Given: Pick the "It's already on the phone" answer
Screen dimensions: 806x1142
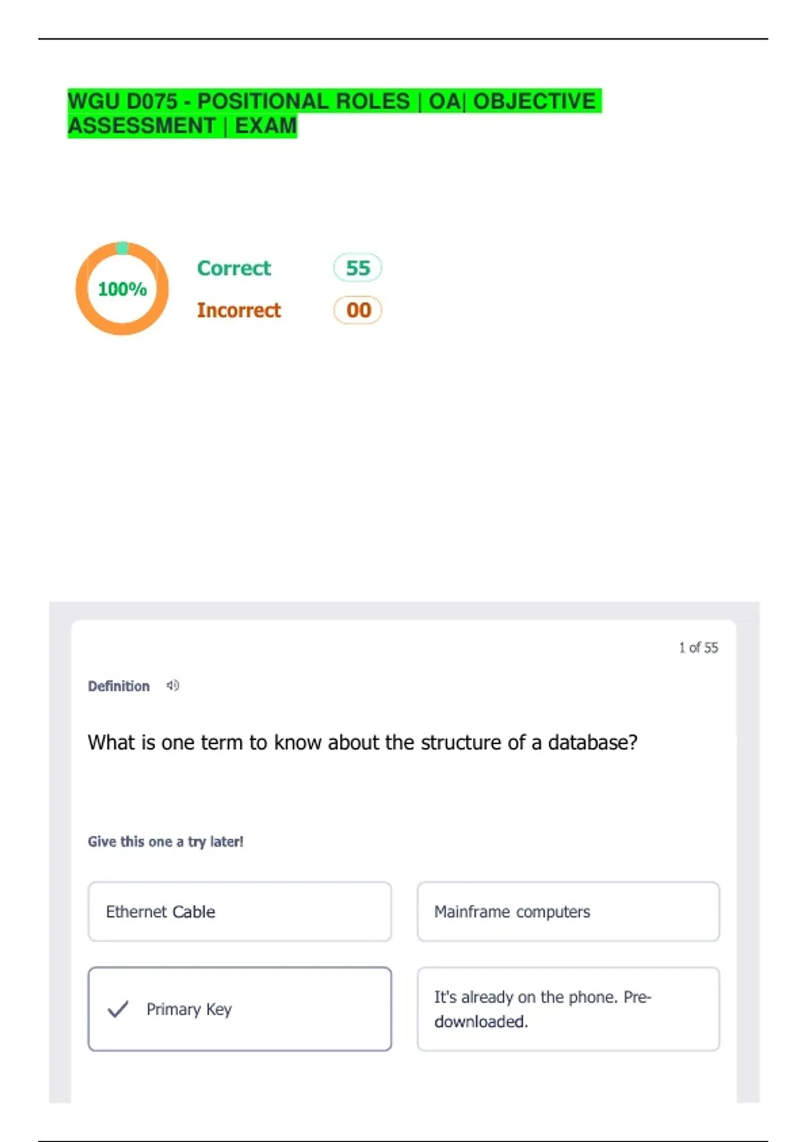Looking at the screenshot, I should coord(568,1009).
